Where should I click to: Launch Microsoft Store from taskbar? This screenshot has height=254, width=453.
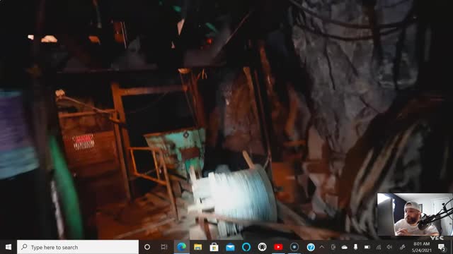pyautogui.click(x=214, y=247)
